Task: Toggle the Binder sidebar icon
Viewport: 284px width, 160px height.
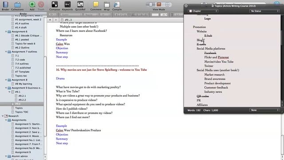Action: (5, 5)
